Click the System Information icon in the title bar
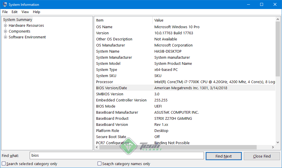282x168 pixels. coord(5,4)
